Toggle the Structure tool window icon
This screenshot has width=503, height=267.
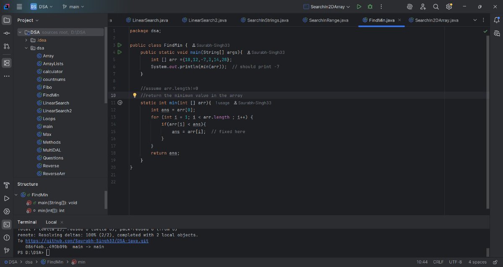click(x=7, y=63)
